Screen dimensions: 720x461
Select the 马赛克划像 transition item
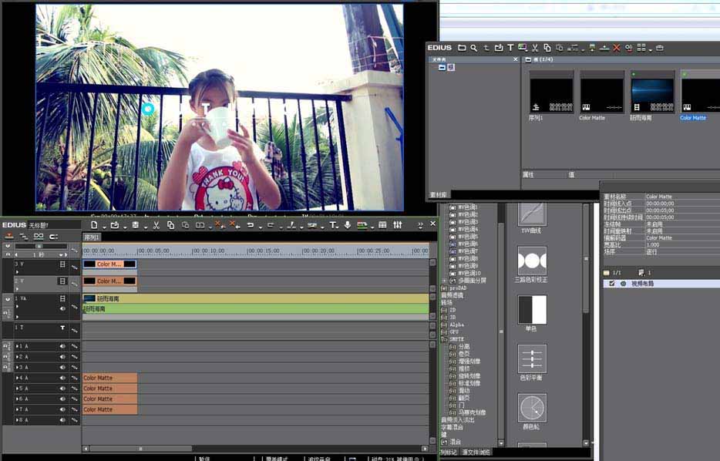click(472, 412)
